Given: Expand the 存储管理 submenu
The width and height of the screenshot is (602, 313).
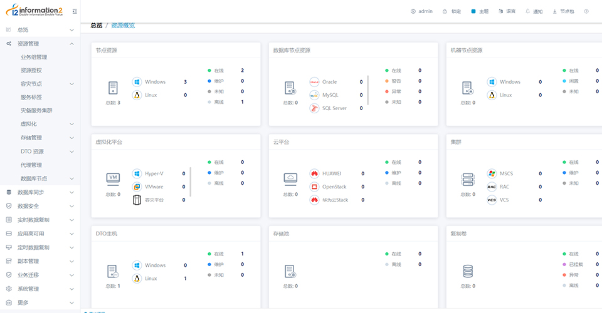Looking at the screenshot, I should point(71,138).
